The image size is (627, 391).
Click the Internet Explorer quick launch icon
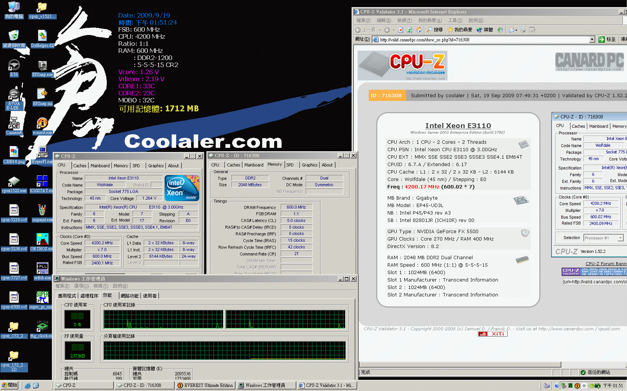[28, 385]
